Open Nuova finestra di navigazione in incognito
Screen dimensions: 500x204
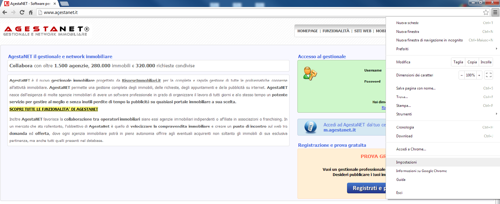coord(443,40)
